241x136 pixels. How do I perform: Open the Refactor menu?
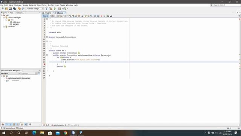[x=33, y=5]
